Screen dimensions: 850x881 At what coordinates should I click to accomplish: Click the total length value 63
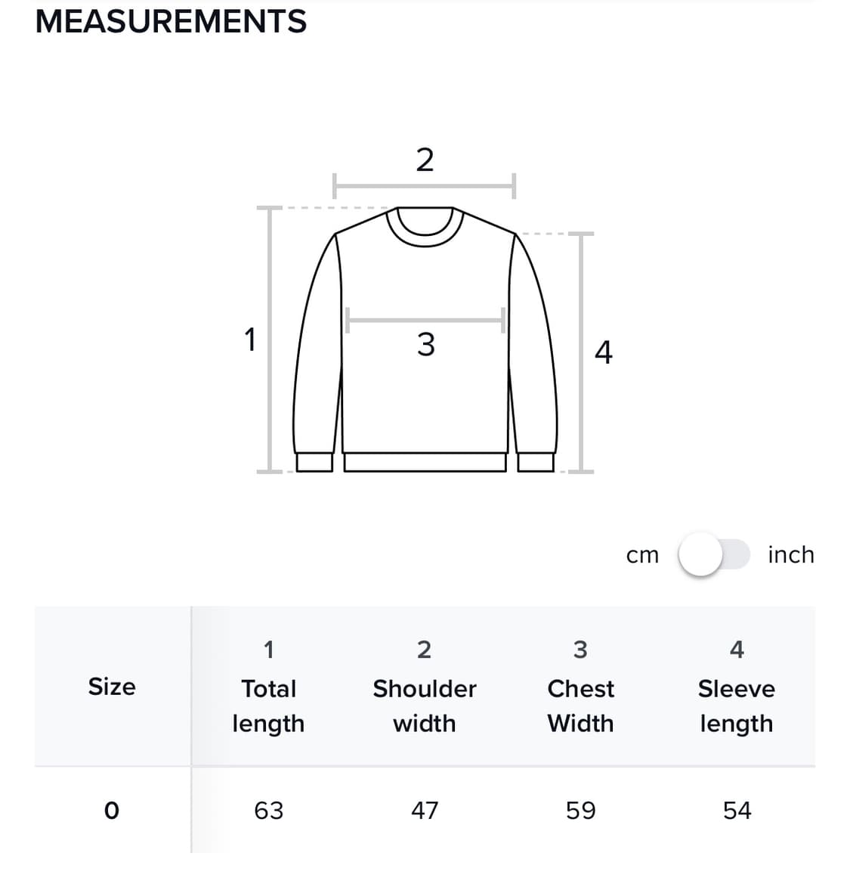click(x=268, y=811)
